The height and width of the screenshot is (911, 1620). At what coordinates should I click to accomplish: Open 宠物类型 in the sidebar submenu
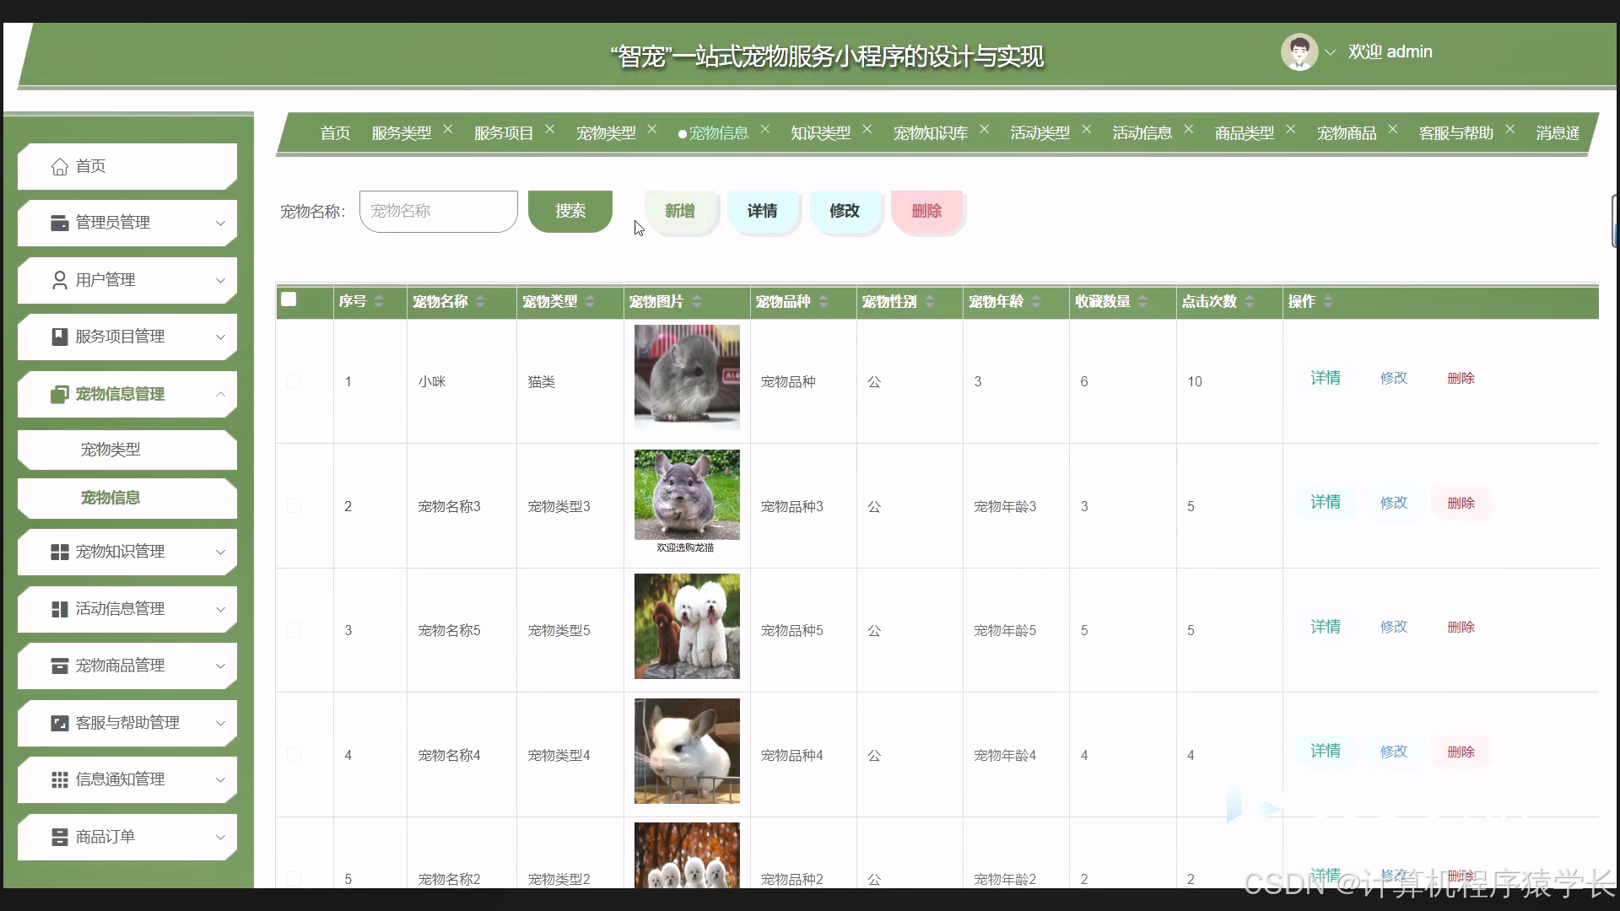(x=111, y=450)
